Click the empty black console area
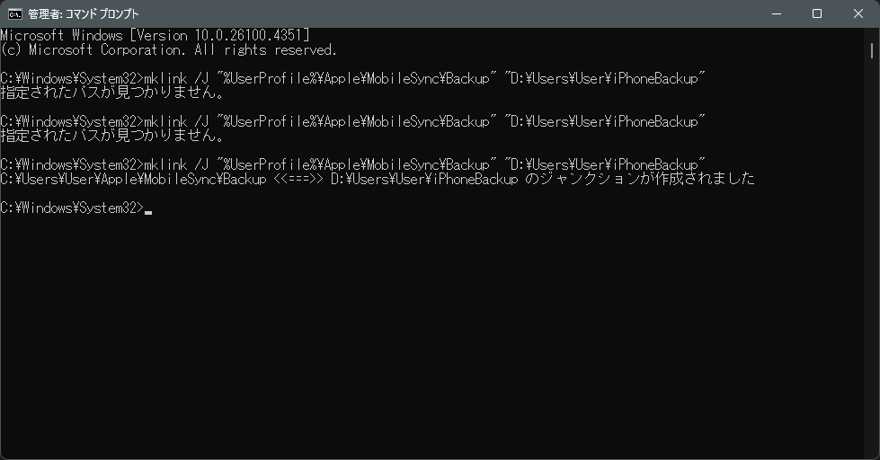The width and height of the screenshot is (880, 460). (x=432, y=337)
